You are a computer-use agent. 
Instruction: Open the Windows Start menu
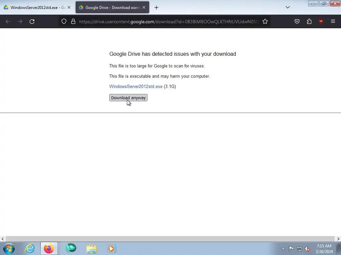pyautogui.click(x=9, y=248)
